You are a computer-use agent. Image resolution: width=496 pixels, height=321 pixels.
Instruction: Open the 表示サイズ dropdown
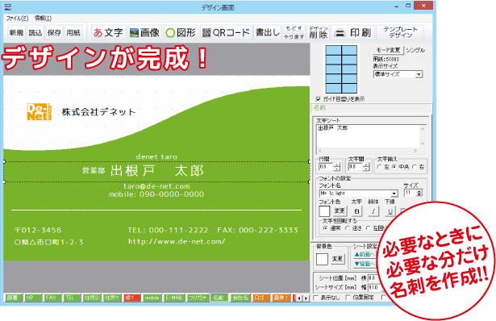click(x=398, y=74)
